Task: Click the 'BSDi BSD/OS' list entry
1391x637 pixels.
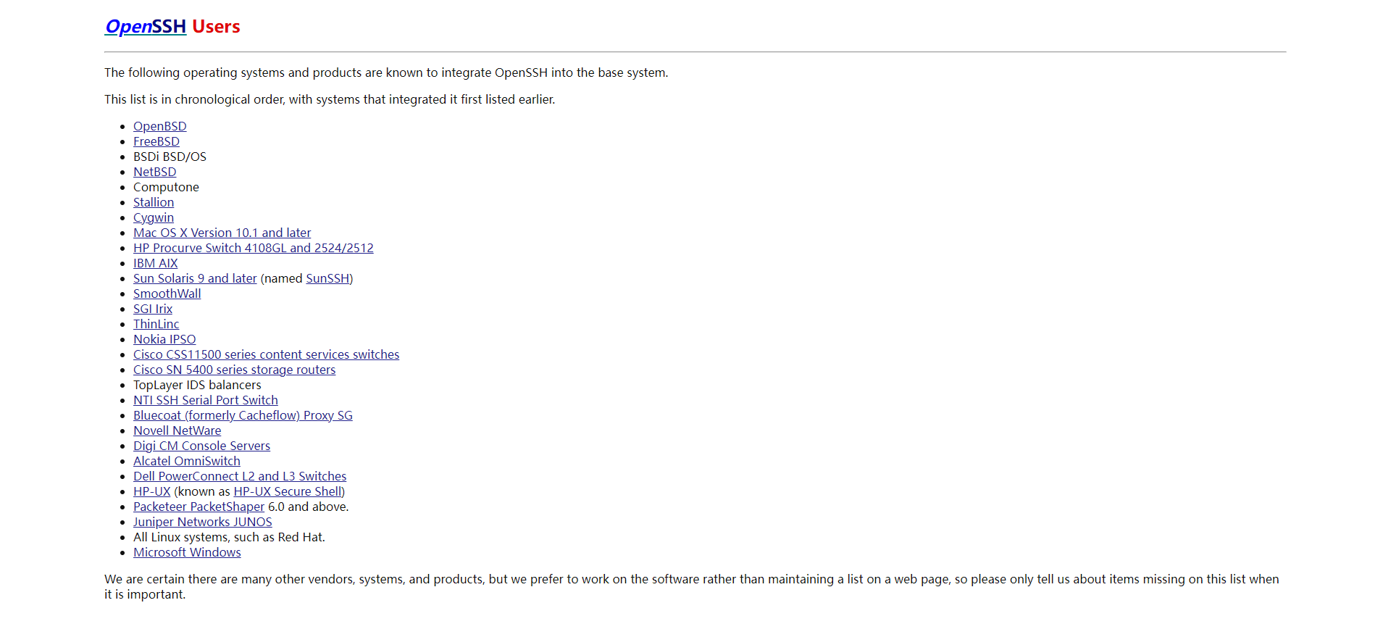Action: point(170,157)
